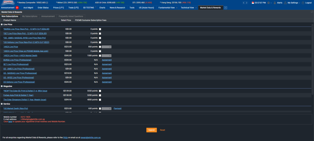Click the orange info circle icon

268,3
